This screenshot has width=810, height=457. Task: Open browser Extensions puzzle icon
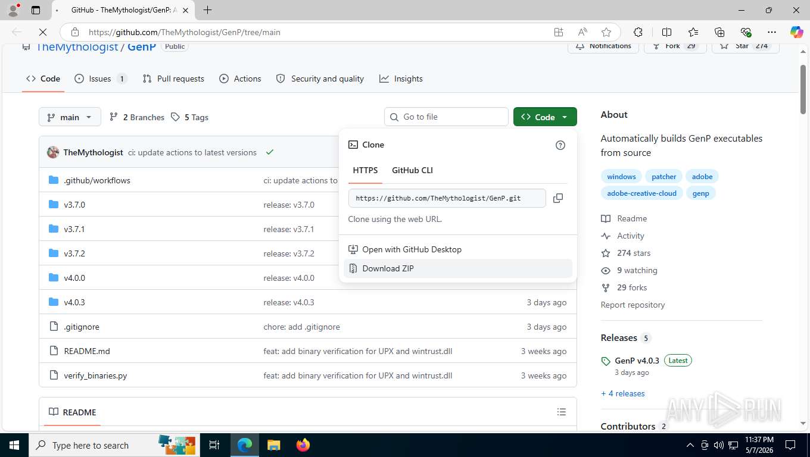(x=638, y=32)
